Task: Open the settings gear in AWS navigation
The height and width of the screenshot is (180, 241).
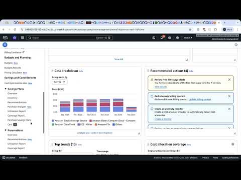Action: pyautogui.click(x=177, y=38)
